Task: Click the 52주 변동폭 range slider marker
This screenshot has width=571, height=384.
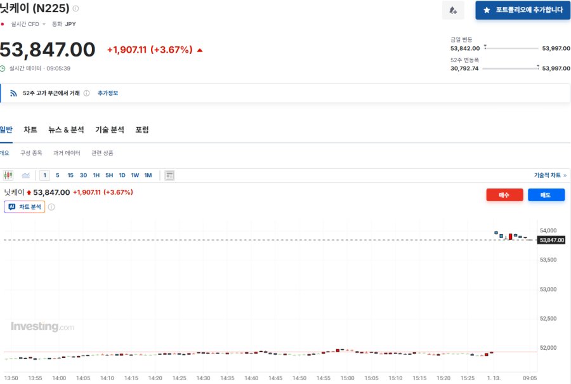Action: tap(537, 65)
